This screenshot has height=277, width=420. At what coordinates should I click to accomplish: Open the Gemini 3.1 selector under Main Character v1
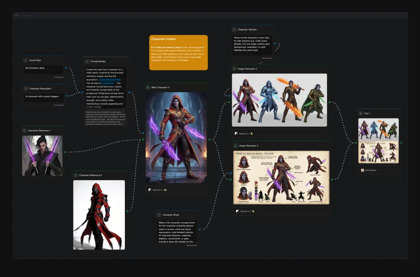176,190
